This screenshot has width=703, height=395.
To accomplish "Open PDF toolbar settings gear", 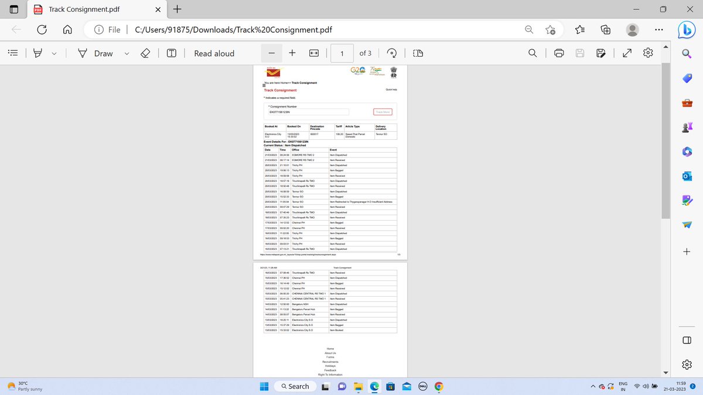I will coord(648,53).
